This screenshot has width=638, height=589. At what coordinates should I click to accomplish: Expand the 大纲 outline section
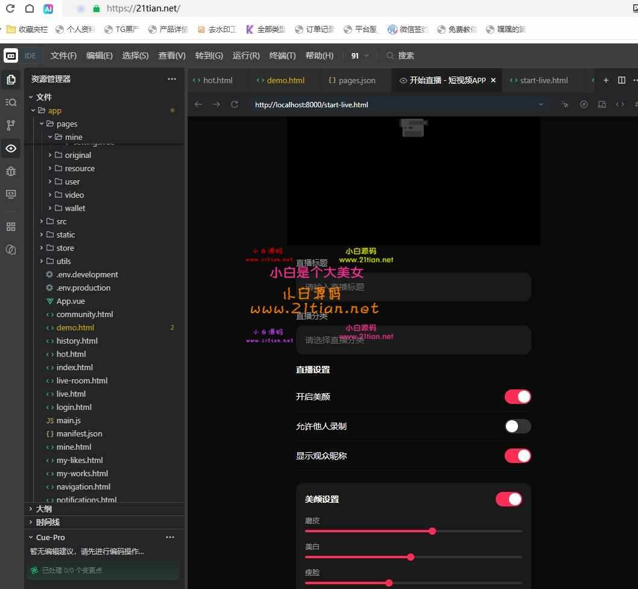31,509
